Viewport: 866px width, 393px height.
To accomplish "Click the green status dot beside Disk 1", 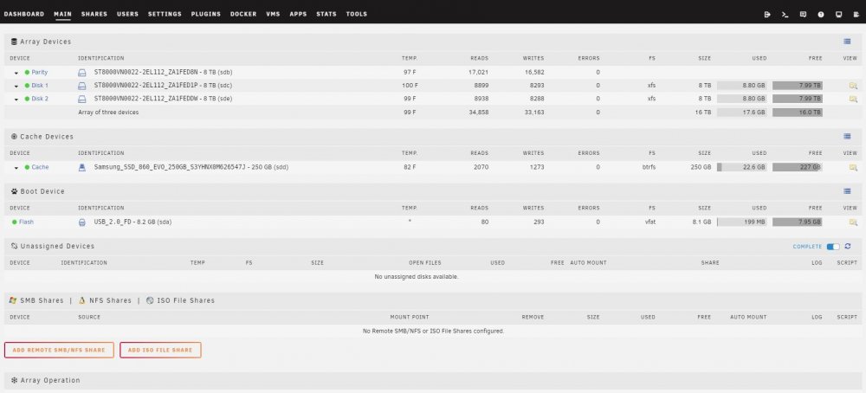I will (27, 86).
